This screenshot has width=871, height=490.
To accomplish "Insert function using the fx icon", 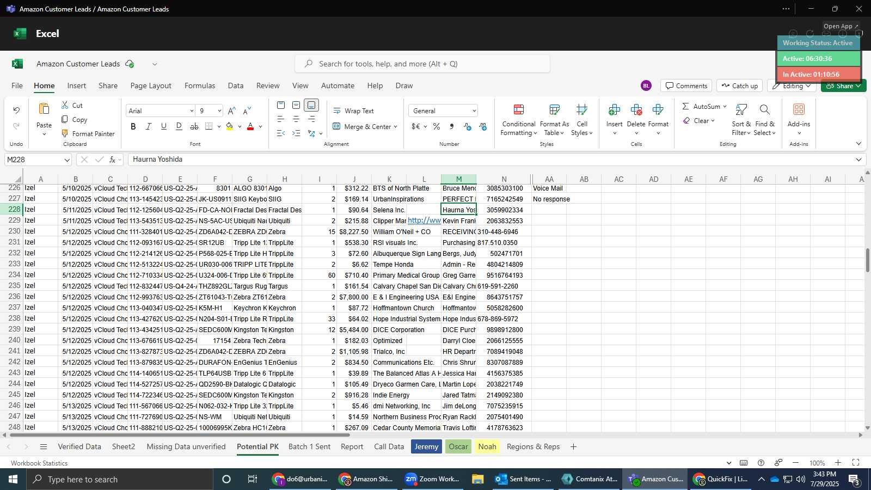I will tap(112, 160).
